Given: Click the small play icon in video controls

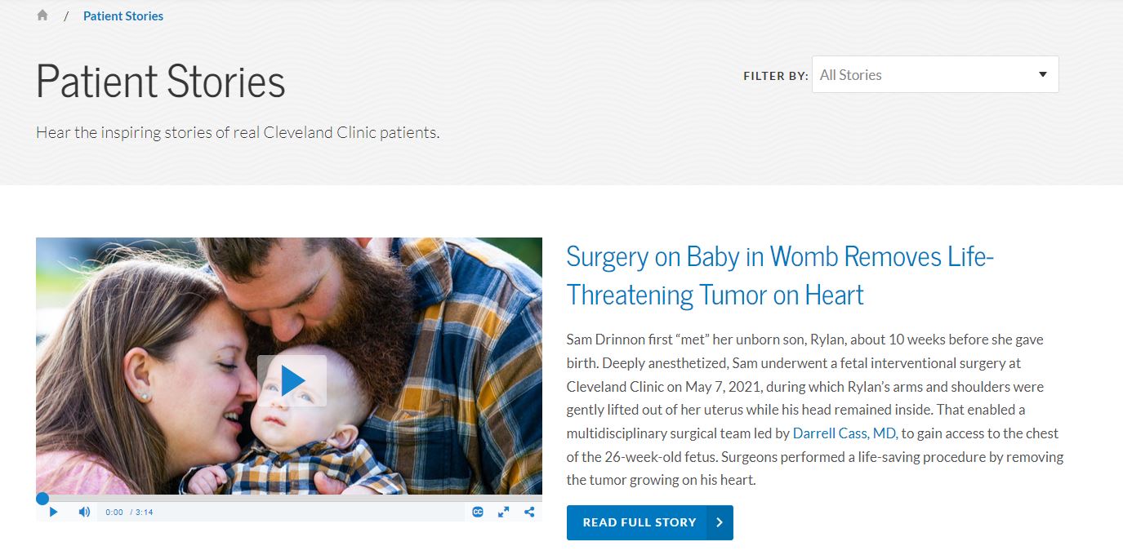Looking at the screenshot, I should 54,512.
